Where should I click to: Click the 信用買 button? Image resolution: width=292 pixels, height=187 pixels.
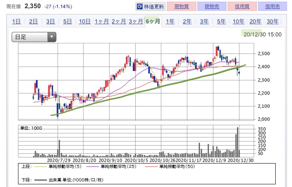[242, 7]
